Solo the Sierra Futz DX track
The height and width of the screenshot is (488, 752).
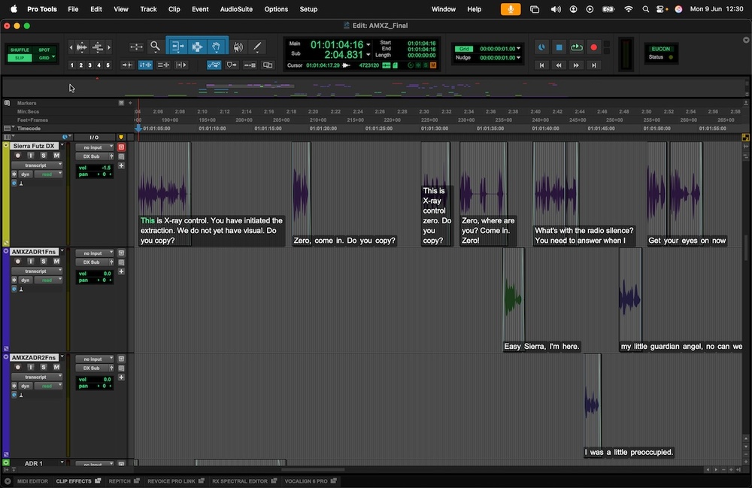coord(44,156)
